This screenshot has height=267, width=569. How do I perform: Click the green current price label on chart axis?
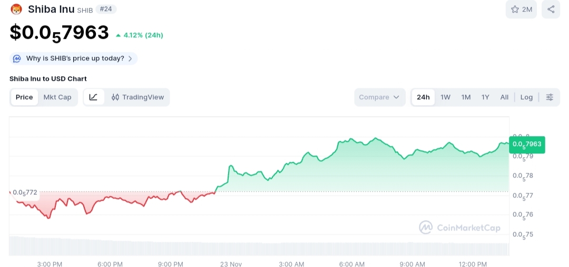[527, 145]
